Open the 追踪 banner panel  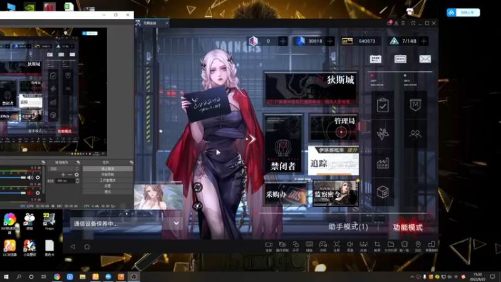click(x=333, y=160)
